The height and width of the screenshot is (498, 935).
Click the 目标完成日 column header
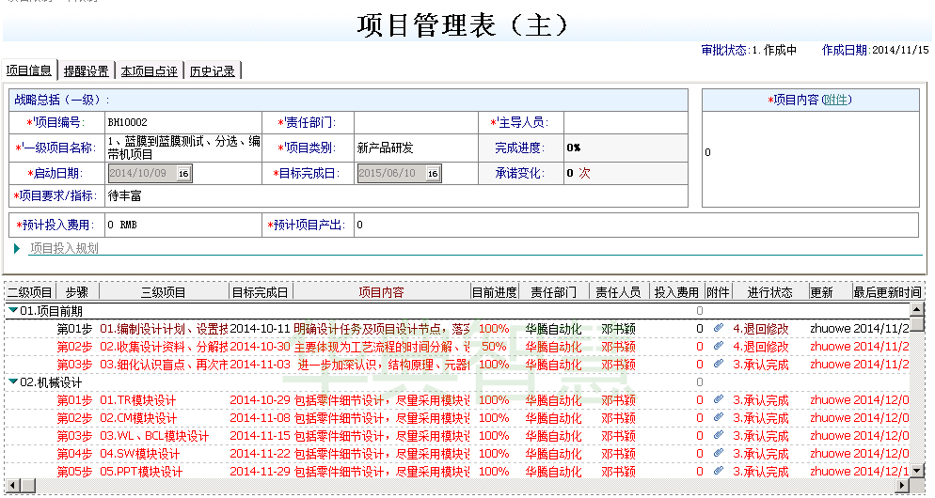pyautogui.click(x=260, y=292)
